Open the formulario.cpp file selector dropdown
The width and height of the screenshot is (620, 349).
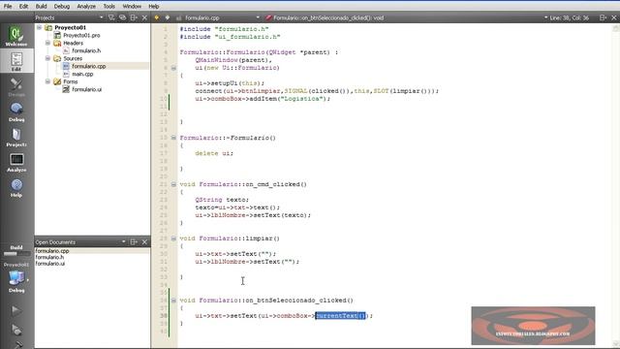(x=258, y=17)
